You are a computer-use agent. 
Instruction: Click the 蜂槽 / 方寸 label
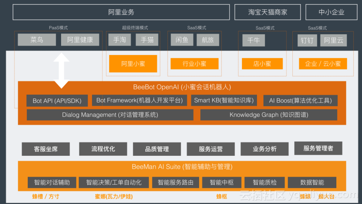tap(46, 197)
